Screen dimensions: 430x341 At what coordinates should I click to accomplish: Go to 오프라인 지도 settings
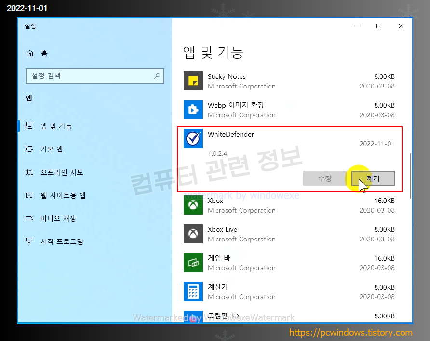(x=62, y=172)
